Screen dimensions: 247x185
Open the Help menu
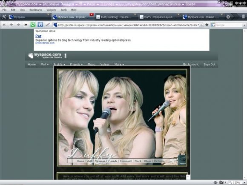tap(74, 10)
